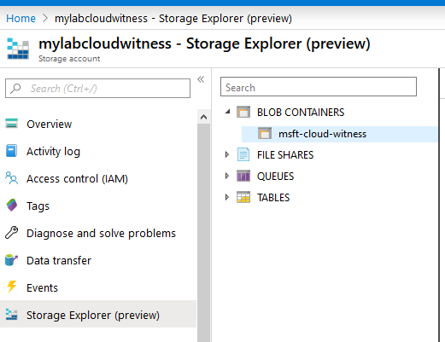Expand the TABLES node
The image size is (445, 342).
[227, 197]
